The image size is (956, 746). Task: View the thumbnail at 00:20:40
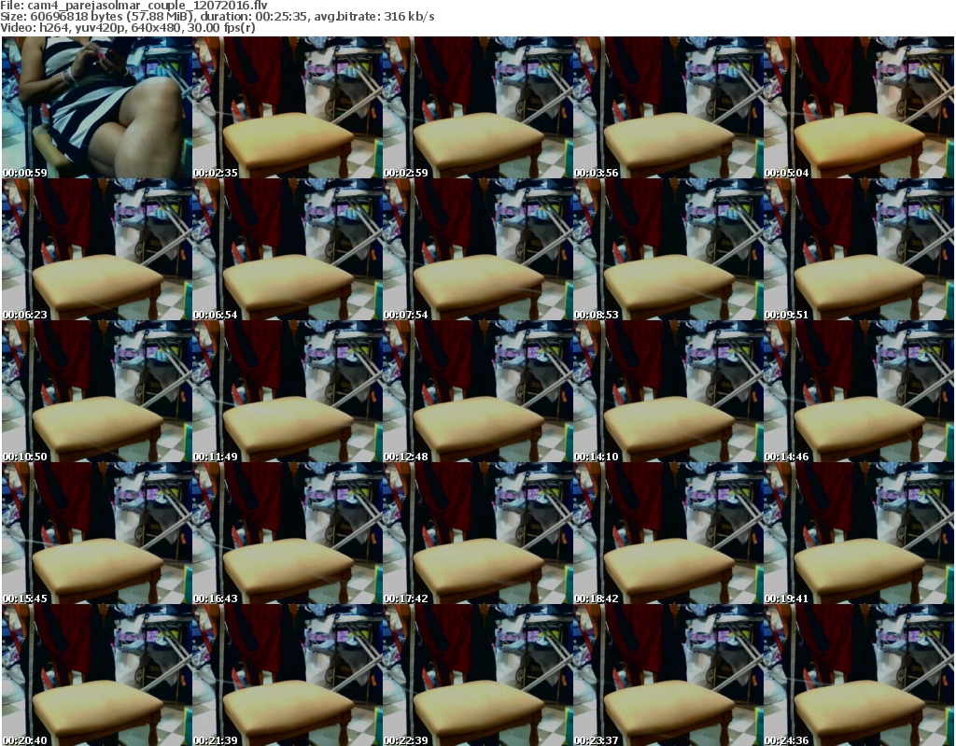tap(96, 675)
